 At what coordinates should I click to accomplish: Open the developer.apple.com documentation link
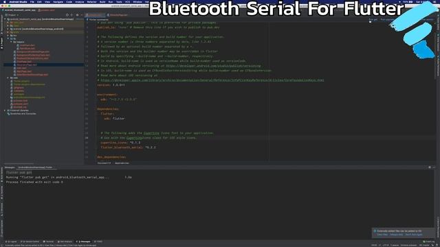212,80
